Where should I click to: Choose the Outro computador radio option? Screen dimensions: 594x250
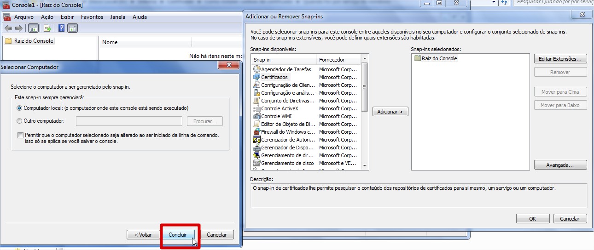19,121
